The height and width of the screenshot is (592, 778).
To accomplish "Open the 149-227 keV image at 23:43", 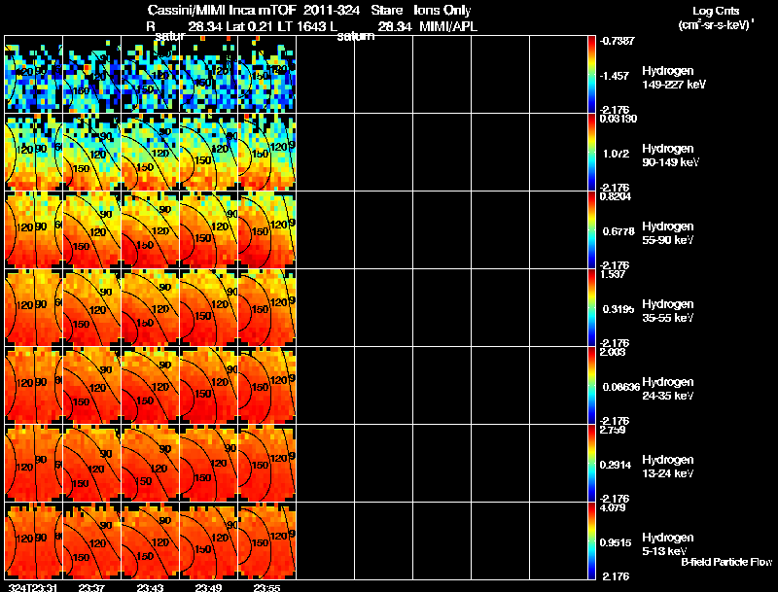I will coord(151,75).
